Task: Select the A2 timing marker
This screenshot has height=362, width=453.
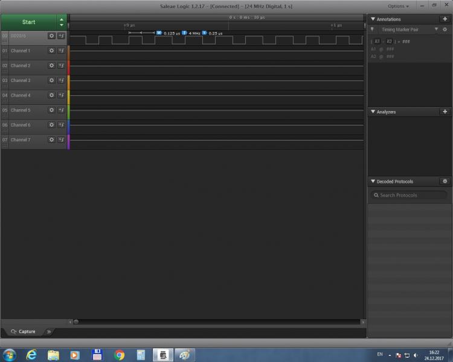Action: click(x=390, y=42)
